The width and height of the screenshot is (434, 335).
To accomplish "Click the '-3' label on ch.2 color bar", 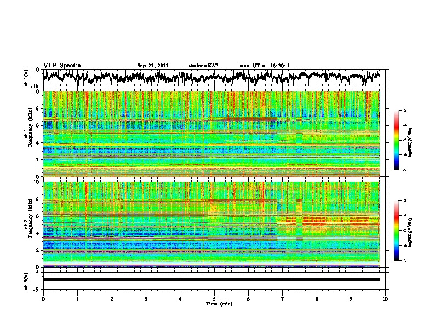I will pos(404,201).
